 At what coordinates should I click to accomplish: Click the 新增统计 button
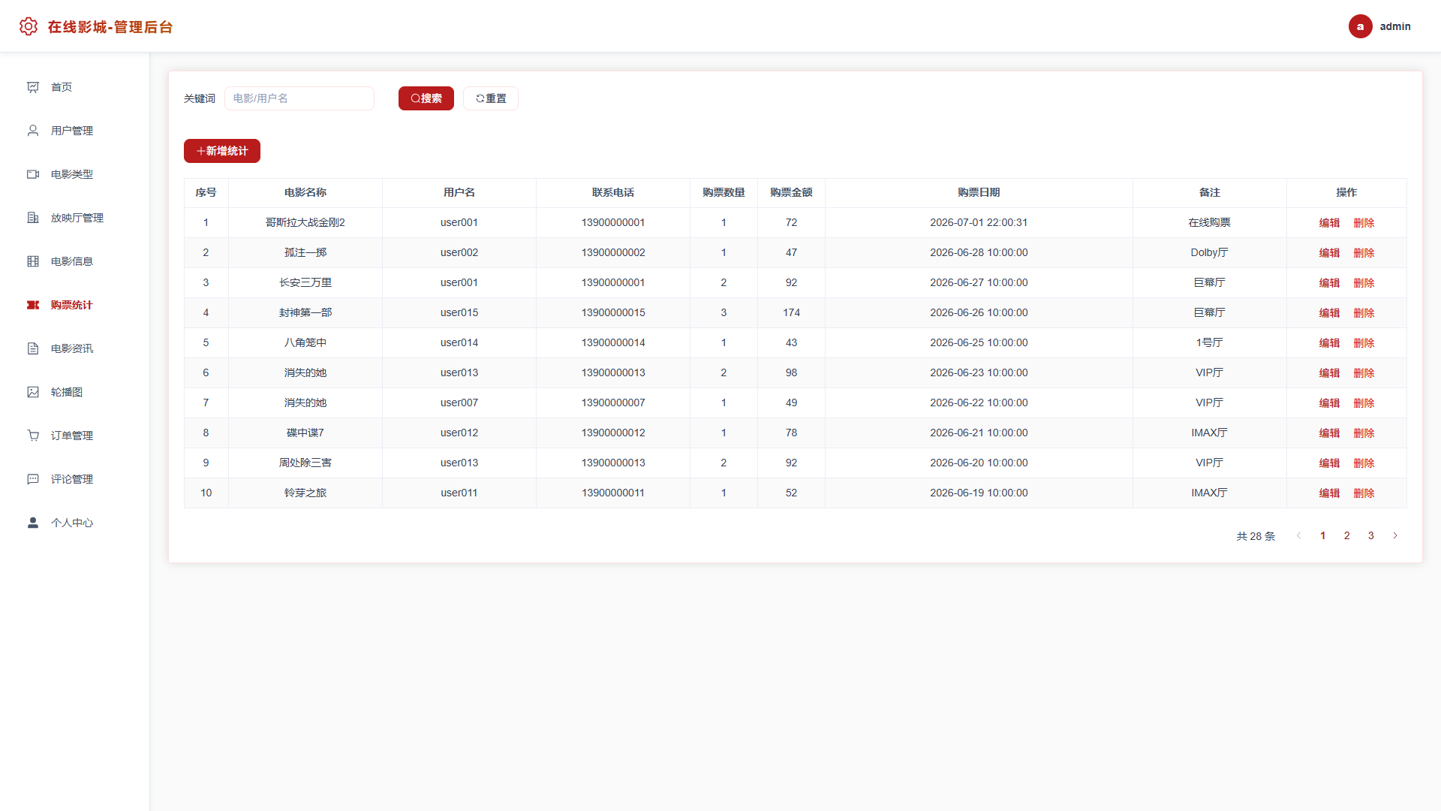coord(222,151)
